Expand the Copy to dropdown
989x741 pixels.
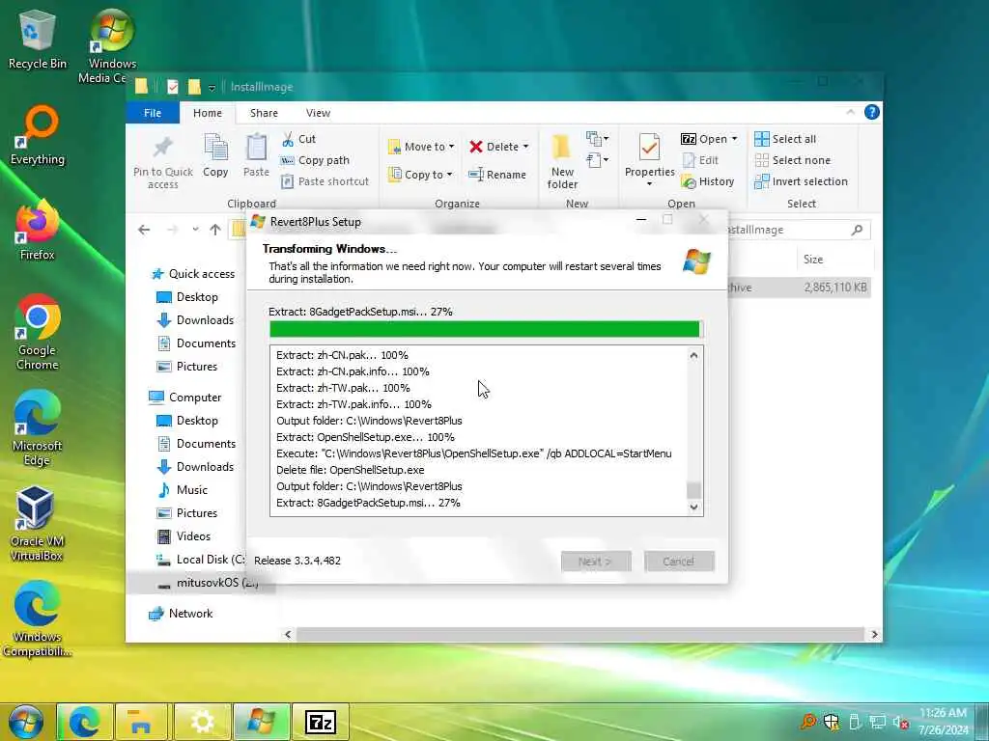(x=450, y=175)
